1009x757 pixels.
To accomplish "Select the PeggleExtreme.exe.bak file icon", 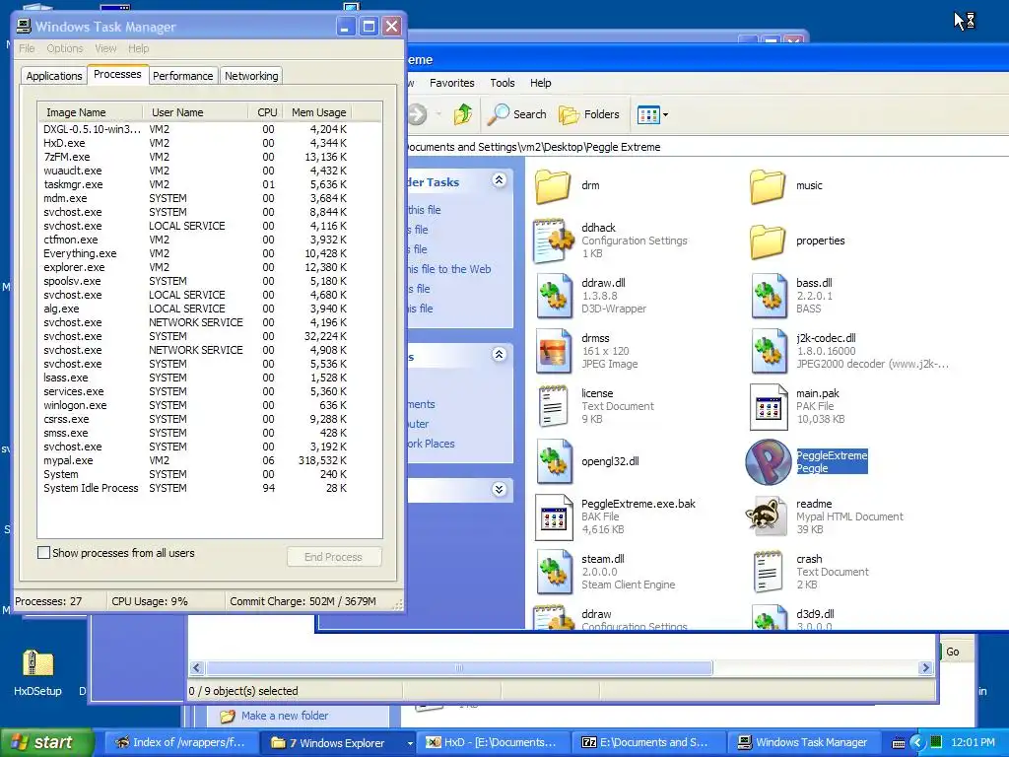I will tap(554, 516).
